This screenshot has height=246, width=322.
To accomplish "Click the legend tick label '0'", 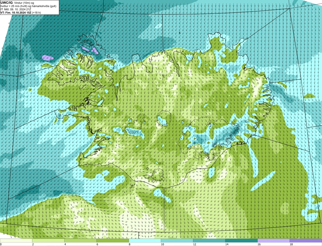I will tap(1, 244).
